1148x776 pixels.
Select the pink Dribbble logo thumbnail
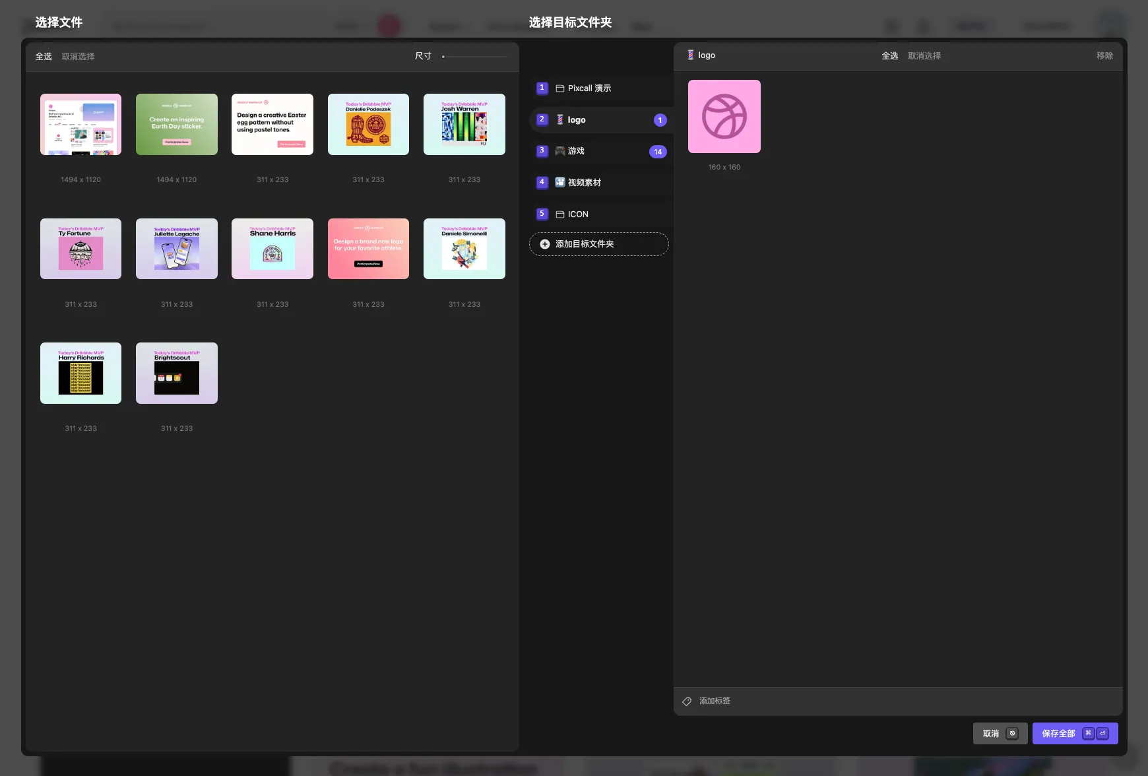click(x=724, y=117)
